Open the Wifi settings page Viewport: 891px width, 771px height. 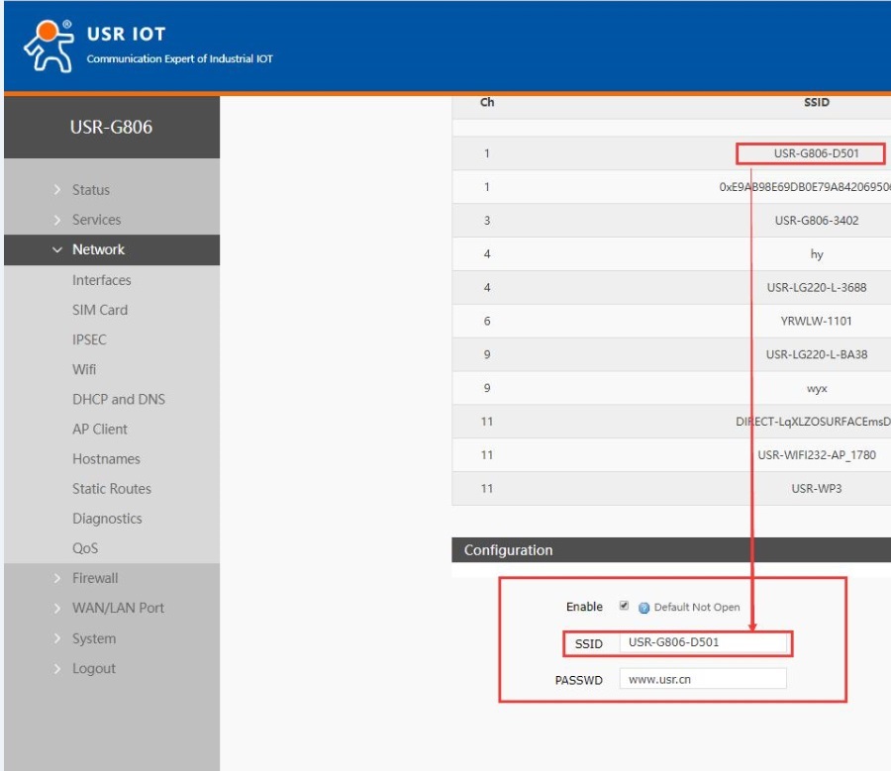(x=84, y=369)
